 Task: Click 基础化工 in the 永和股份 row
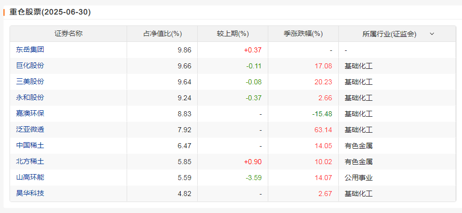click(358, 98)
